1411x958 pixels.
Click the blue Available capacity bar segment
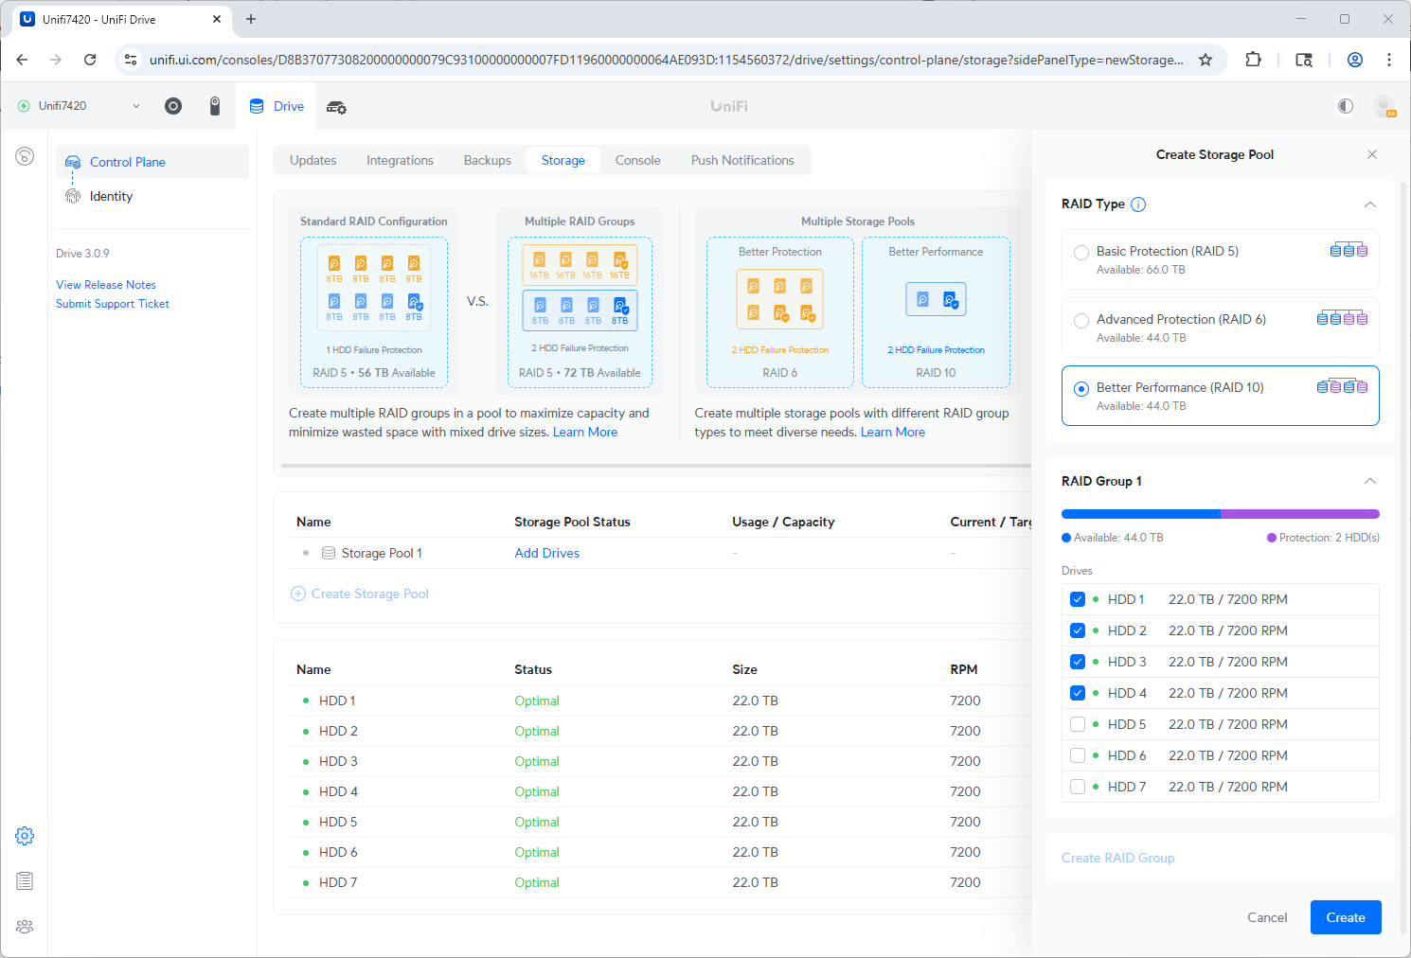click(1141, 514)
